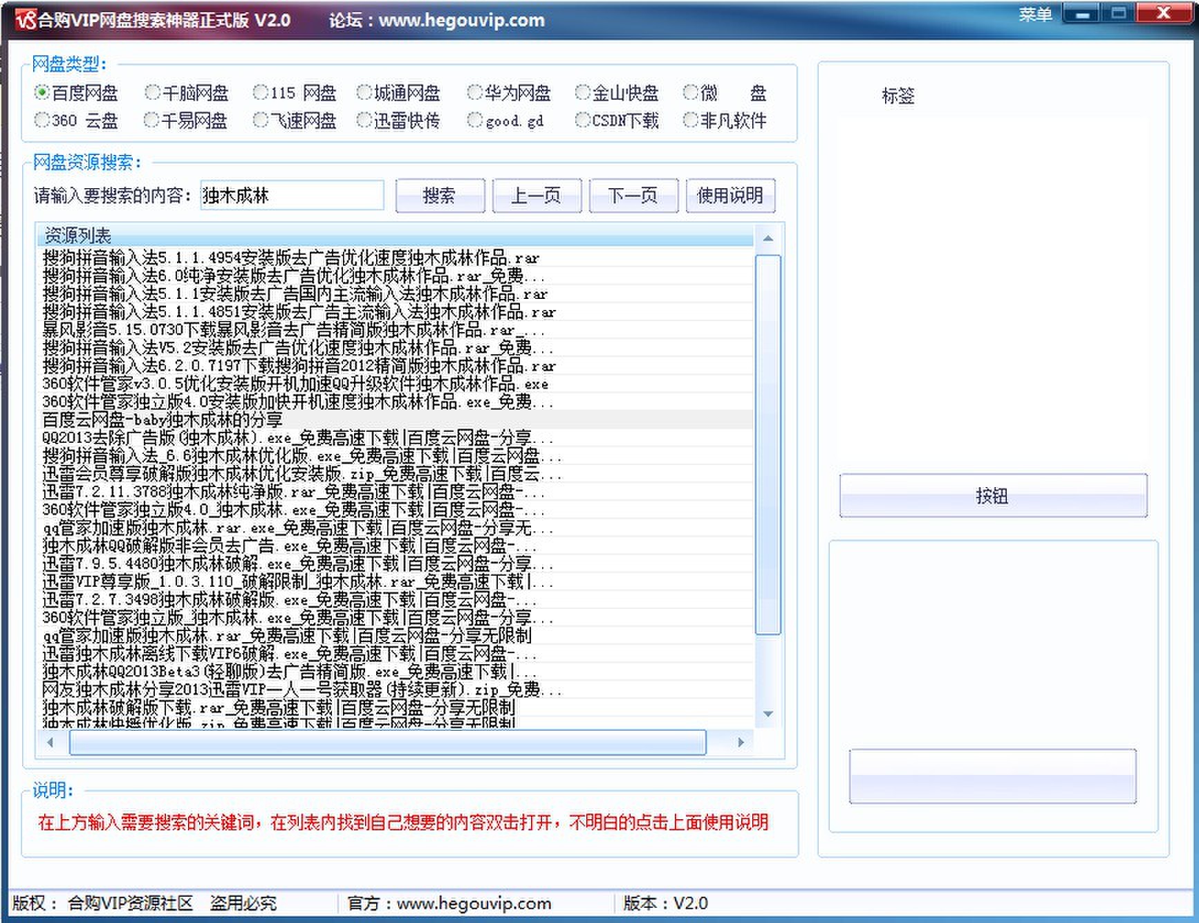The width and height of the screenshot is (1199, 923).
Task: Select row 迅雷7.2.11.3788独木成林纯净版.rar
Action: (x=396, y=492)
